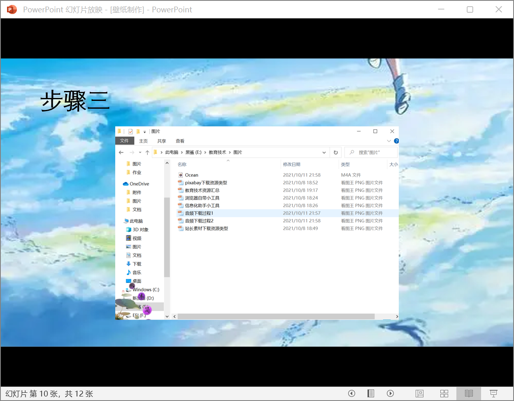Click the Explorer address bar refresh icon

[x=336, y=152]
